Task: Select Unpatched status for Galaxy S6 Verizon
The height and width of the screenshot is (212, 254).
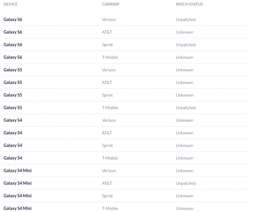Action: 186,19
